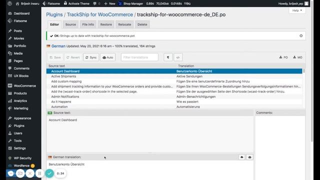Click the suggest translation cloud icon

(242, 157)
